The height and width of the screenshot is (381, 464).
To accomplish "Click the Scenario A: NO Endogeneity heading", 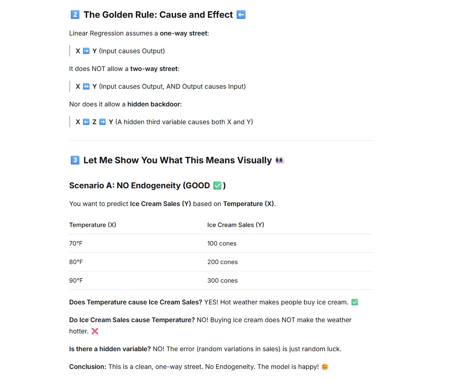I will point(148,185).
